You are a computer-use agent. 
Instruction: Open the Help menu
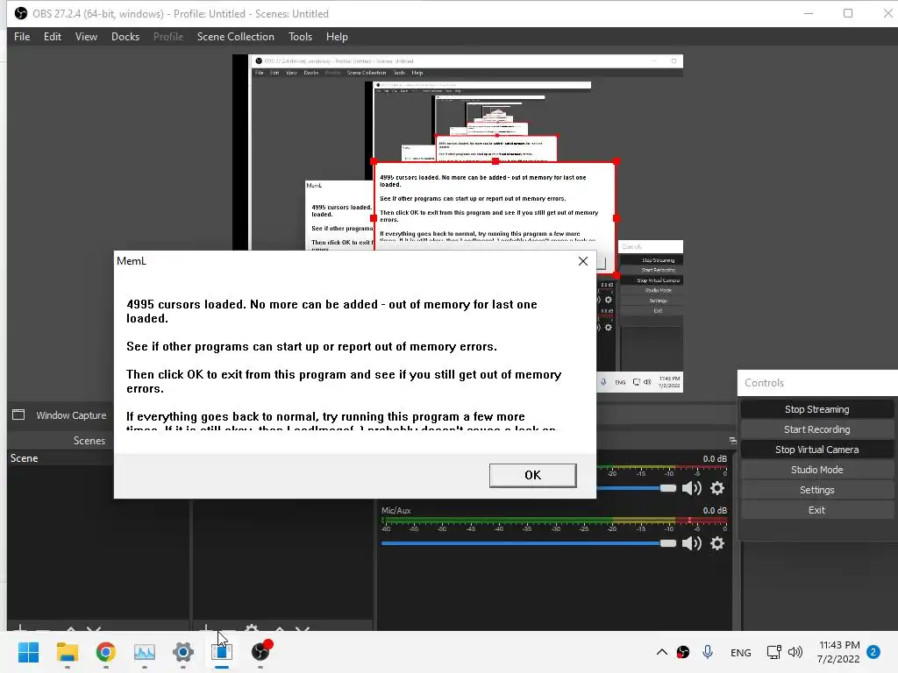(337, 37)
